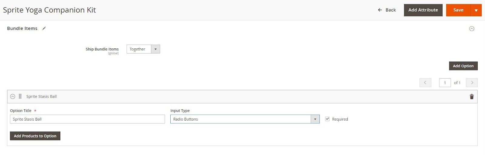The width and height of the screenshot is (485, 155).
Task: Collapse the Sprite Stasis Ball option
Action: [x=12, y=96]
